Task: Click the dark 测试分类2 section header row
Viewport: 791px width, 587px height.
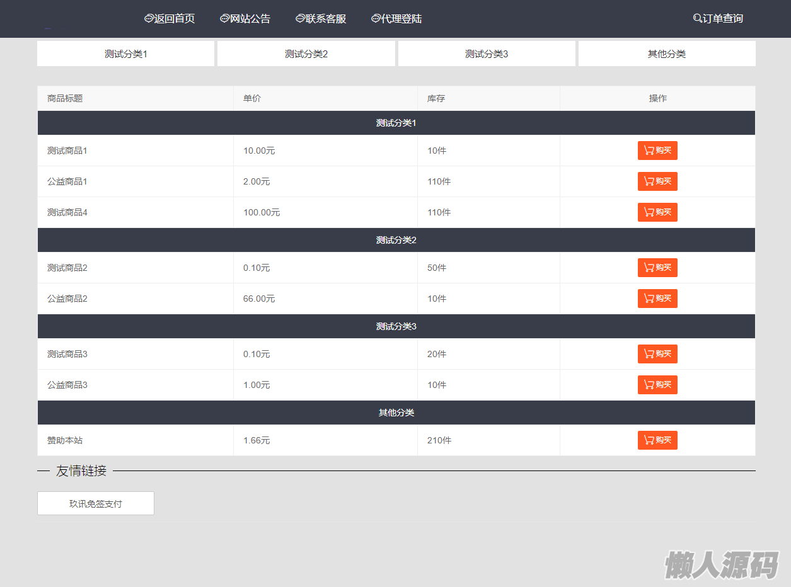Action: [396, 240]
